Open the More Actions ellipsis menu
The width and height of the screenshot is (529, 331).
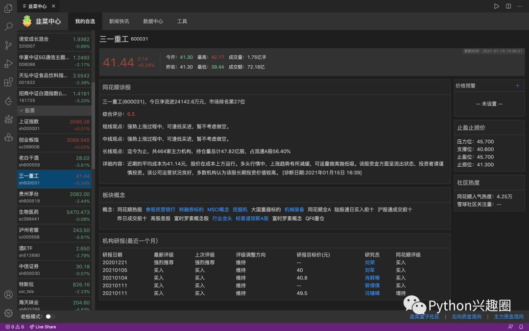(520, 6)
